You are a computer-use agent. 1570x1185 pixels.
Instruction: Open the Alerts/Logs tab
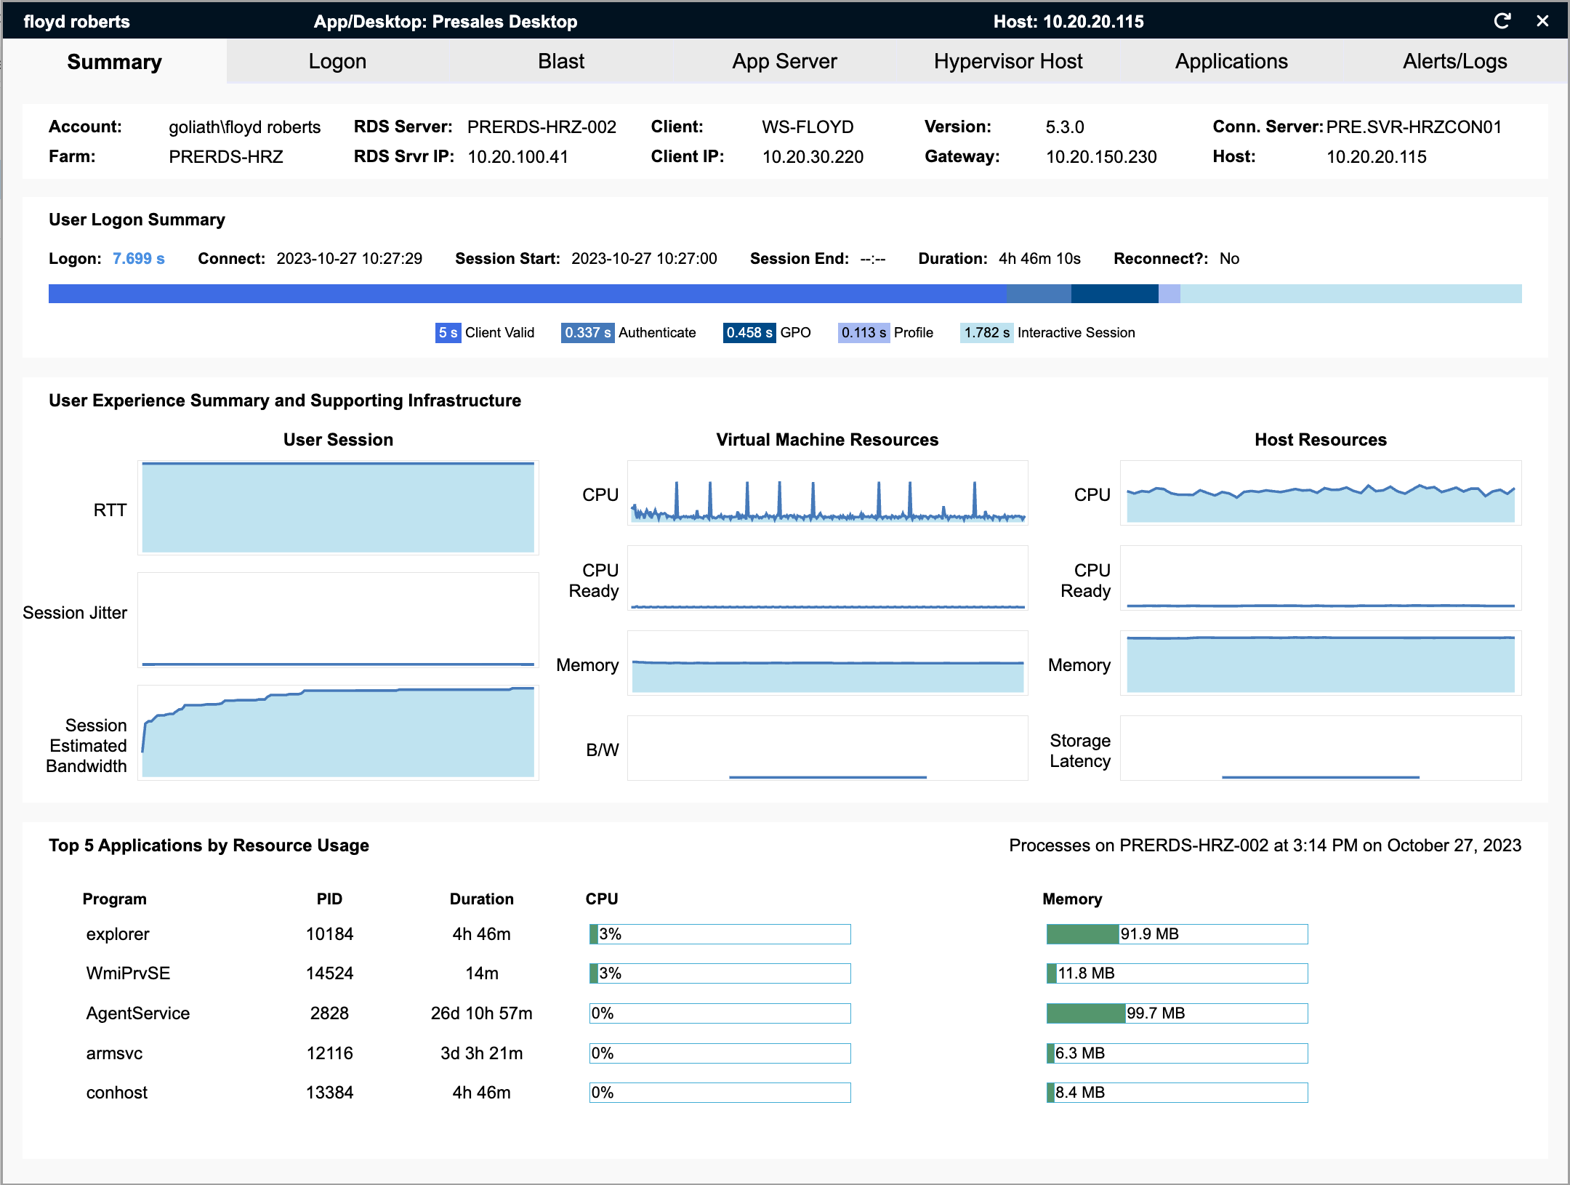[x=1455, y=61]
